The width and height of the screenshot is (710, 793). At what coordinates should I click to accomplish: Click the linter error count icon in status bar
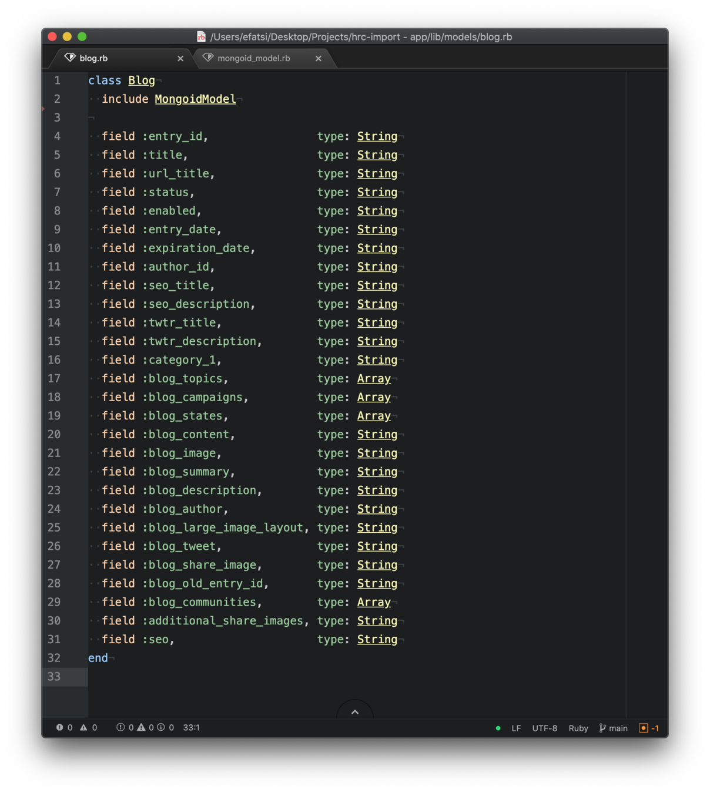(60, 727)
